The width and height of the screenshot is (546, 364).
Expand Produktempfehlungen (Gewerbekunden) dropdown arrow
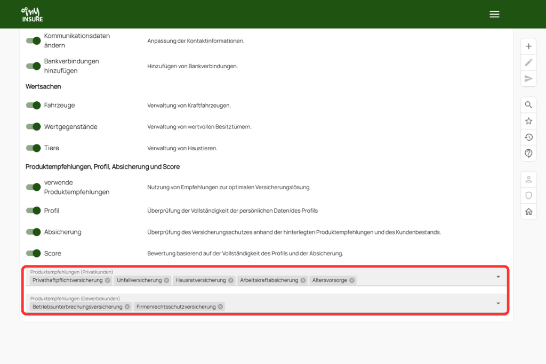498,304
